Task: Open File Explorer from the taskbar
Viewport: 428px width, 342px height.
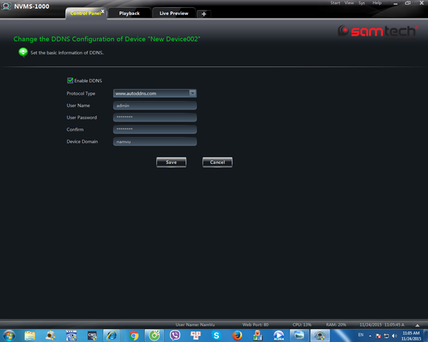Action: [x=30, y=336]
